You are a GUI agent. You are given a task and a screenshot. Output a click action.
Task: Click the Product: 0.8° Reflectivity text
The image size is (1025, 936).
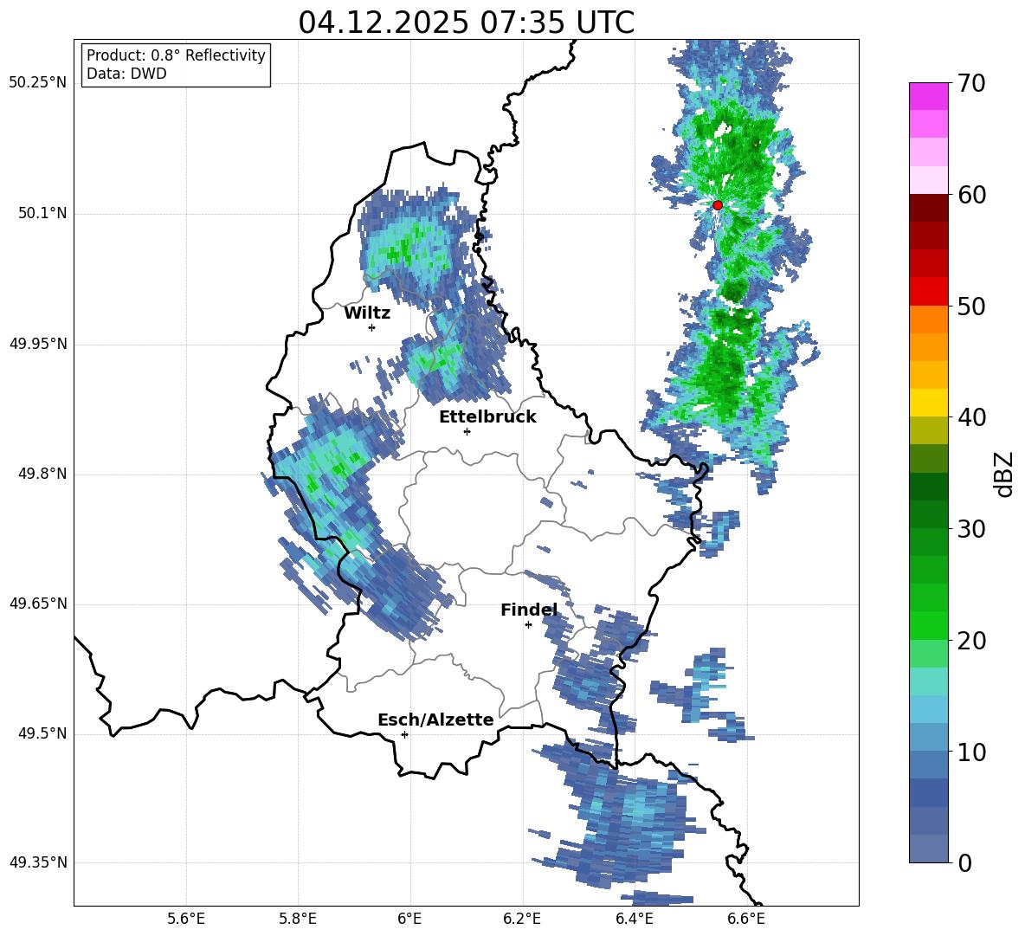click(176, 55)
